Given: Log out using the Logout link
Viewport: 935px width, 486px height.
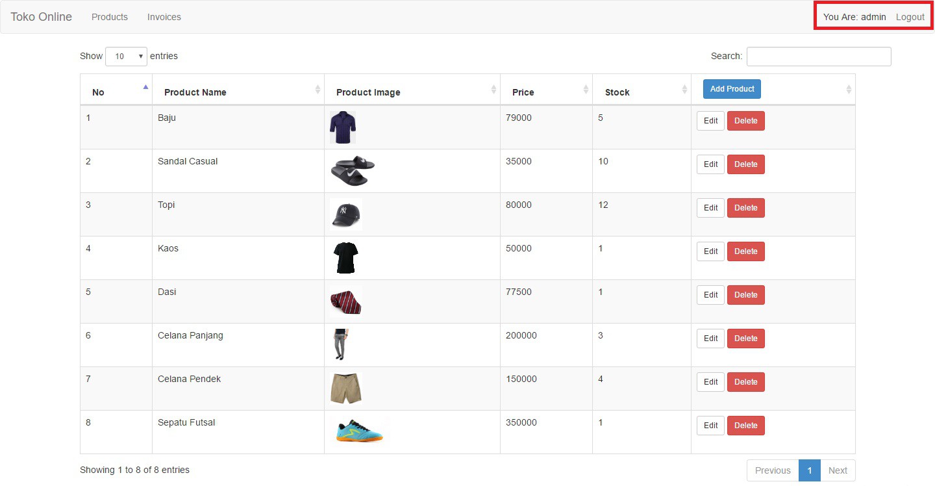Looking at the screenshot, I should tap(910, 17).
